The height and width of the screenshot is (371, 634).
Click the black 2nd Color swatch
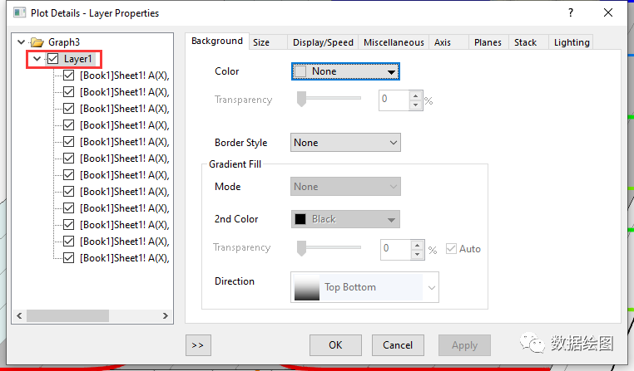(x=300, y=219)
